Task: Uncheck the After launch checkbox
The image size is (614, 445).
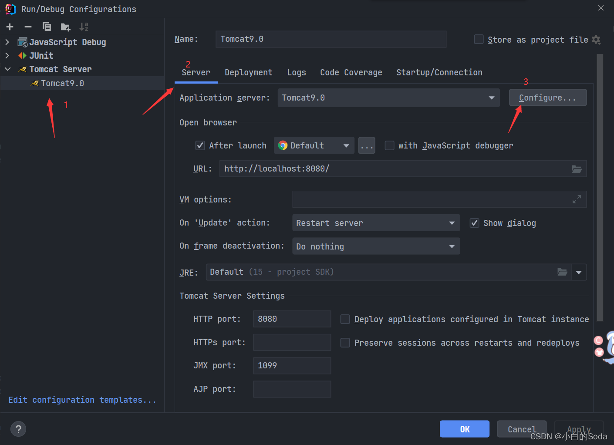Action: [200, 145]
